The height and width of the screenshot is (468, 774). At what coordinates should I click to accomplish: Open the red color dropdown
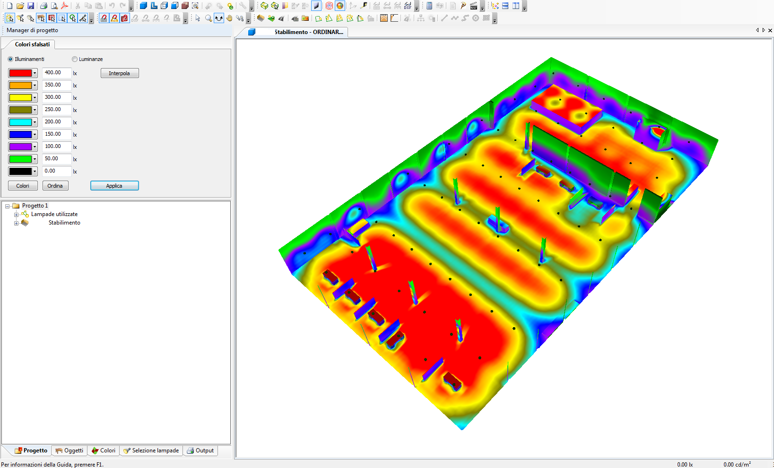[x=35, y=73]
